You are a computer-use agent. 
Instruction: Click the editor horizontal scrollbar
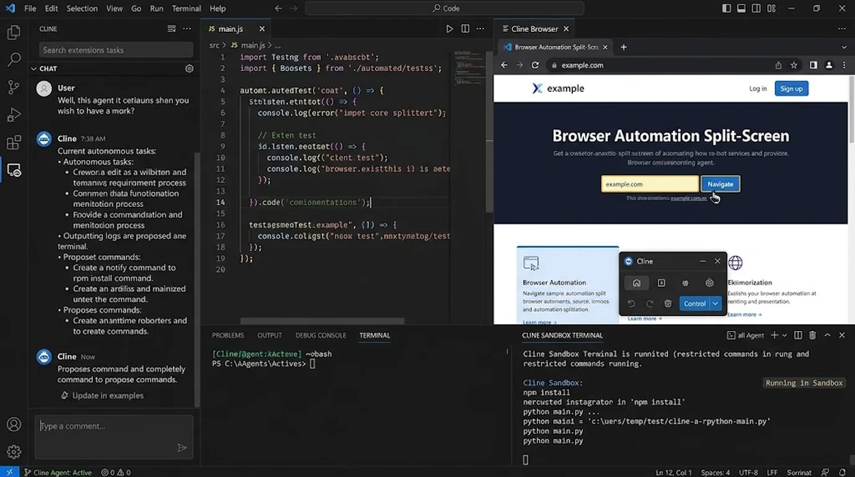(322, 321)
